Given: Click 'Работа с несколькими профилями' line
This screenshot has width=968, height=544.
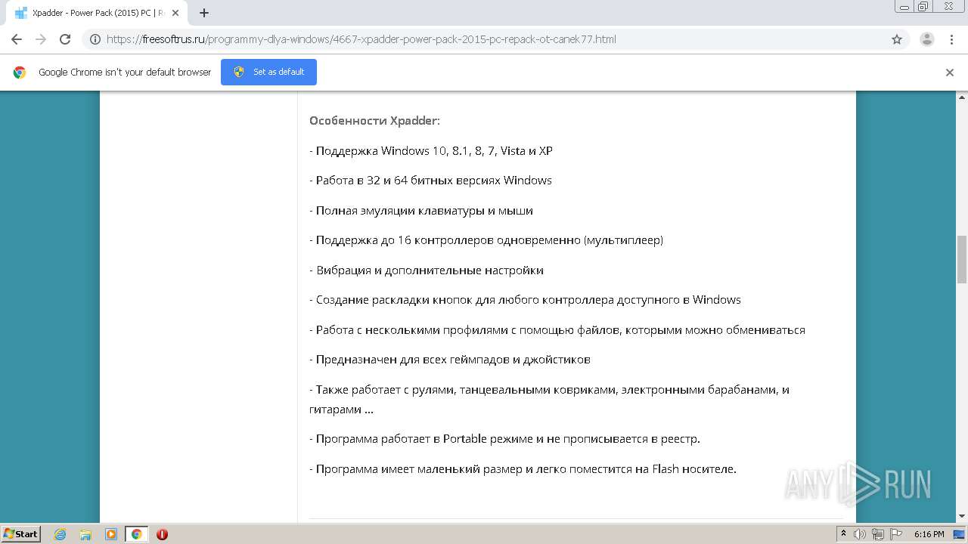Looking at the screenshot, I should coord(557,330).
